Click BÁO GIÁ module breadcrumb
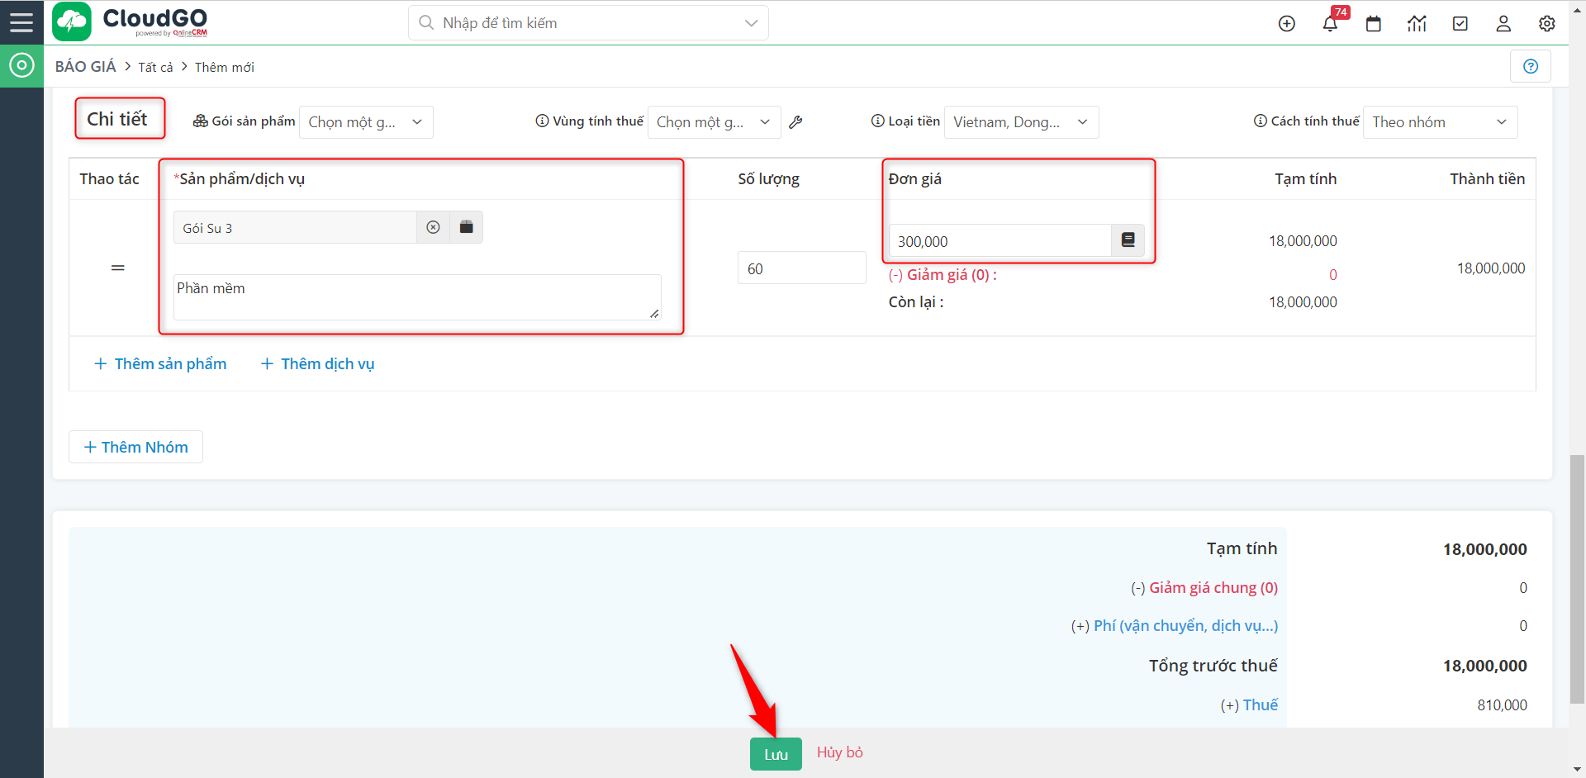 [x=86, y=67]
